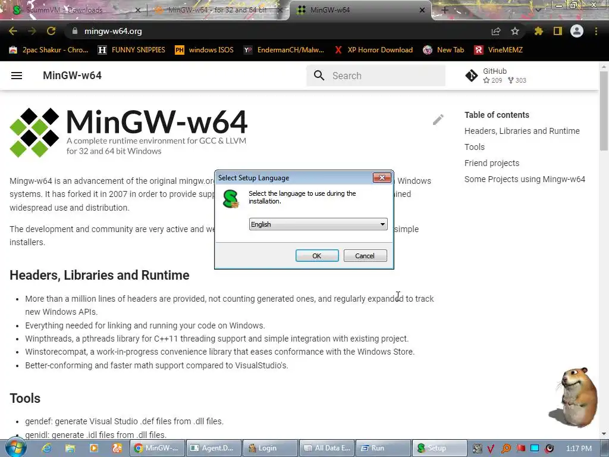Open the VineMEMZ bookmark
Image resolution: width=609 pixels, height=457 pixels.
(x=498, y=50)
